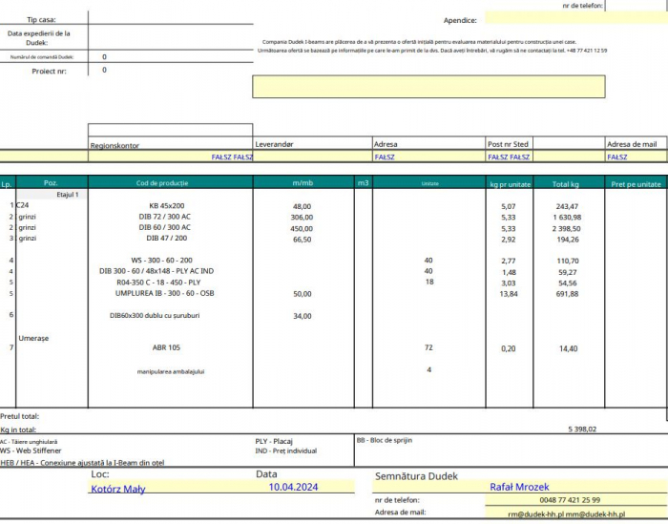The image size is (668, 524).
Task: Click the FAŁSZ value under Adresa
Action: tap(385, 157)
